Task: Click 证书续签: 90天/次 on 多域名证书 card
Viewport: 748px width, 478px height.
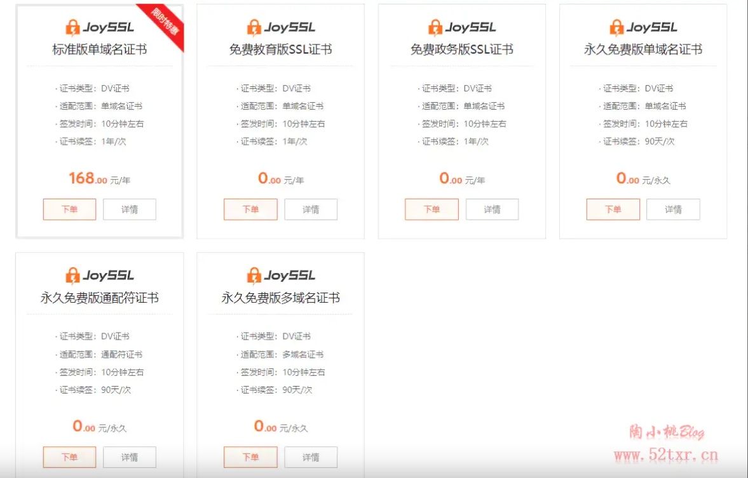Action: [x=275, y=390]
